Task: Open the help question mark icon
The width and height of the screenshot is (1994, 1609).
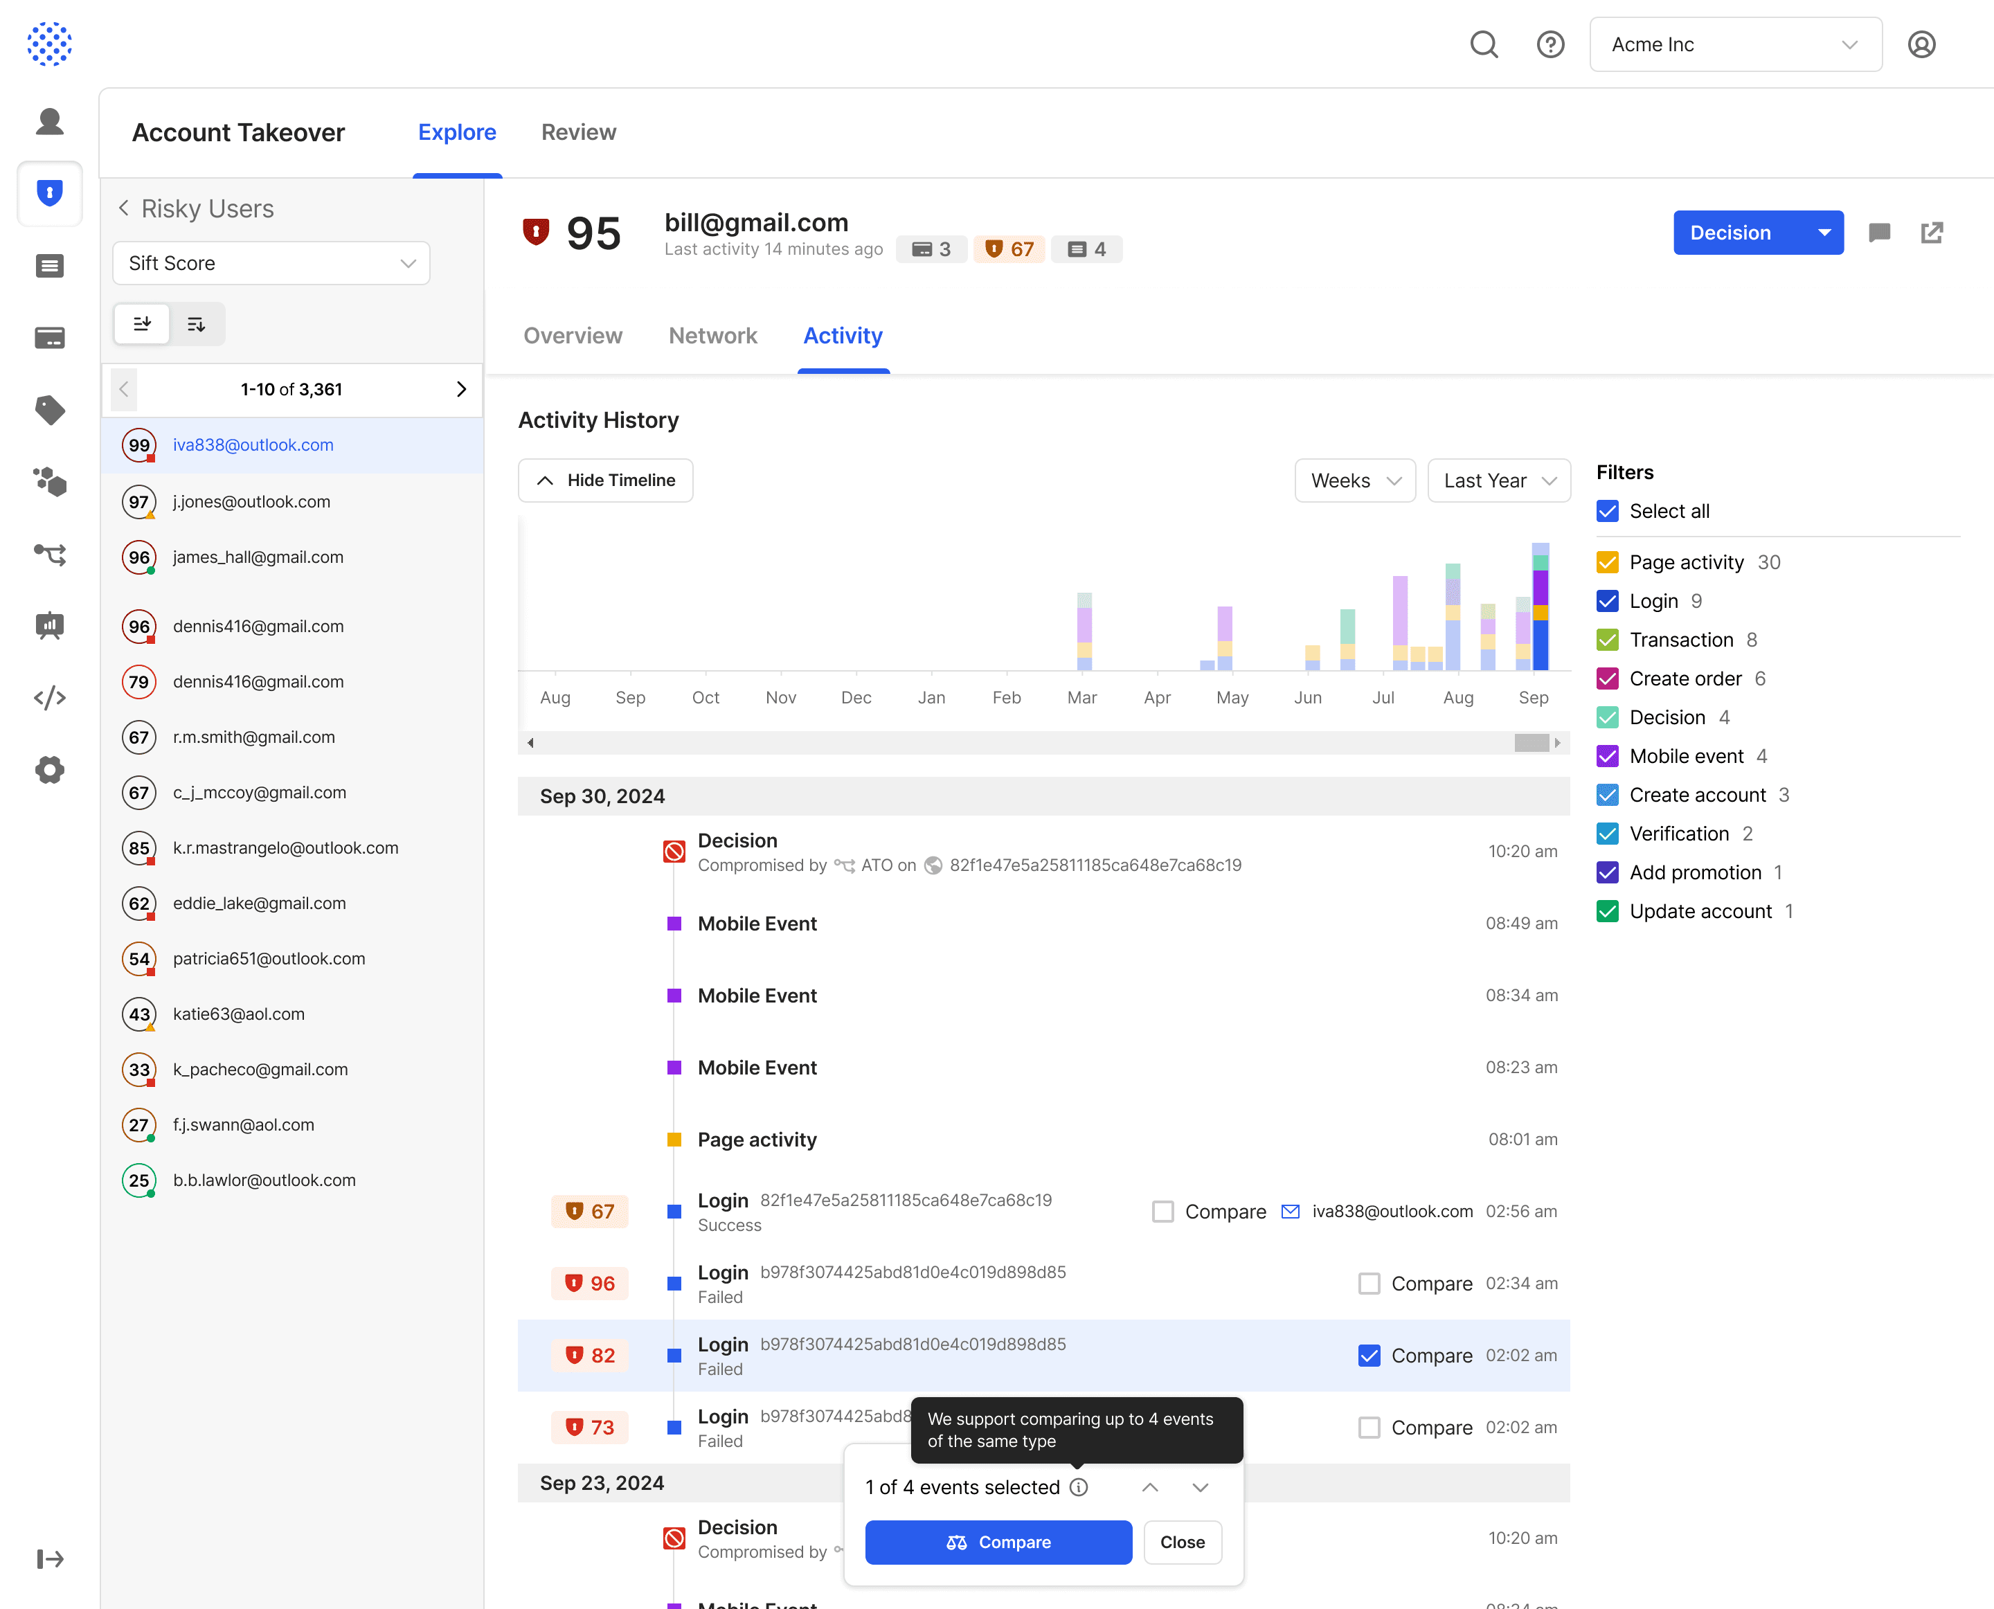Action: tap(1550, 44)
